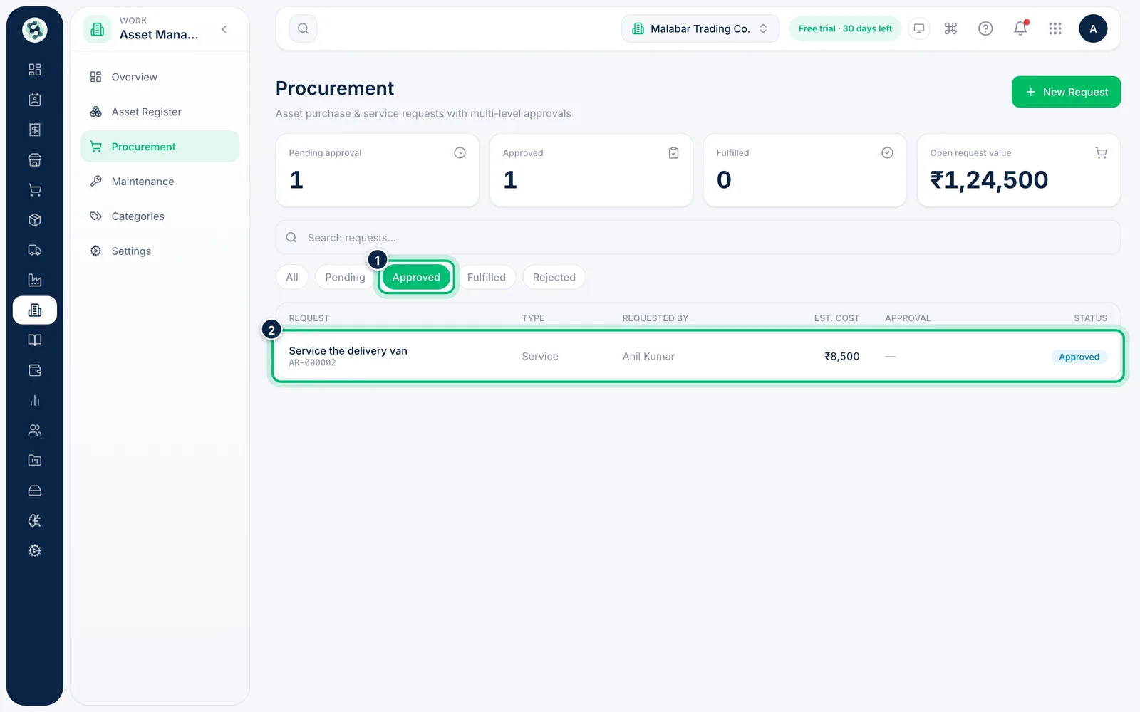Click the settings gear icon in the dark rail
1140x712 pixels.
click(x=34, y=551)
